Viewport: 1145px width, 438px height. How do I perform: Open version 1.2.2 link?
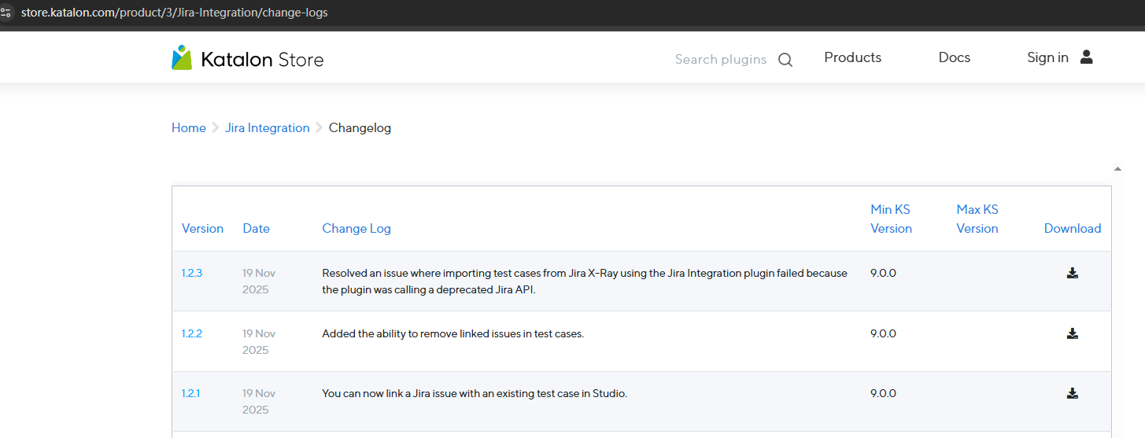point(192,333)
